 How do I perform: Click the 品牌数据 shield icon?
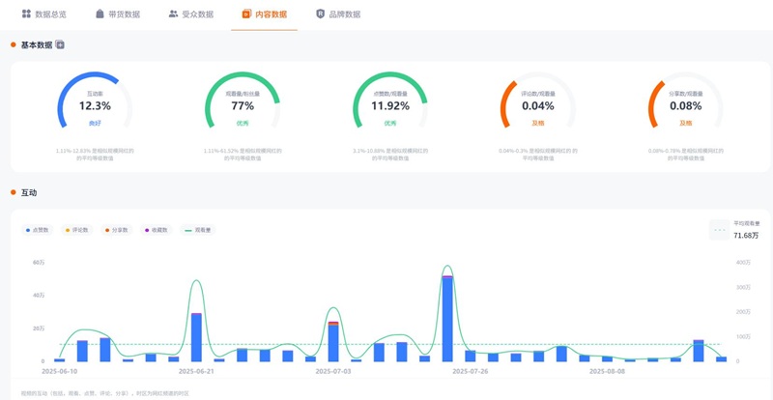321,14
